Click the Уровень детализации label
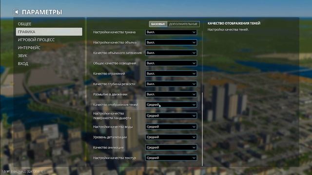The image size is (312, 175). 110,137
